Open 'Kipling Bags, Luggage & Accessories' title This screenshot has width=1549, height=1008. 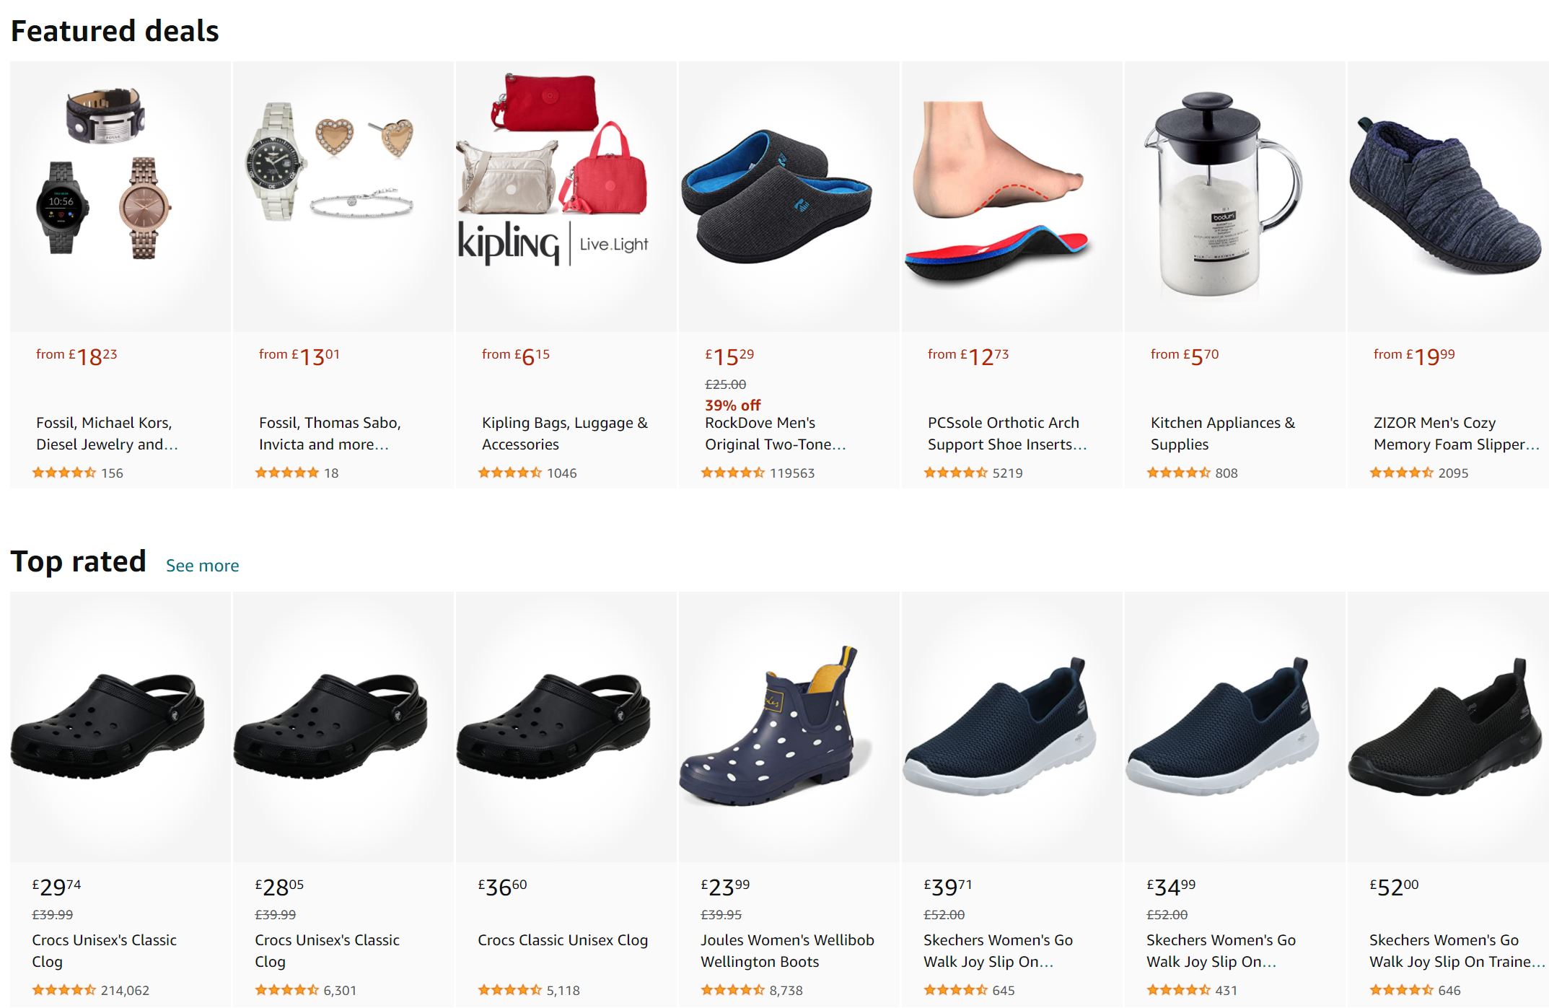click(x=565, y=434)
